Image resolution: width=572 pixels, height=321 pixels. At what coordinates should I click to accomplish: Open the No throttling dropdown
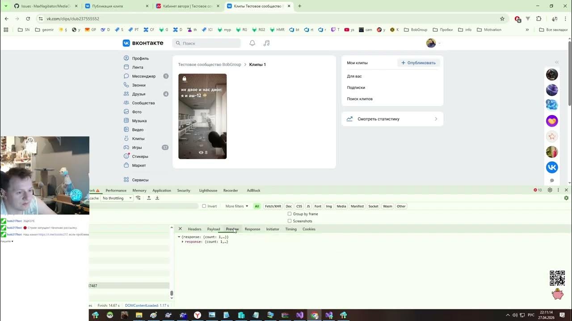tap(117, 198)
